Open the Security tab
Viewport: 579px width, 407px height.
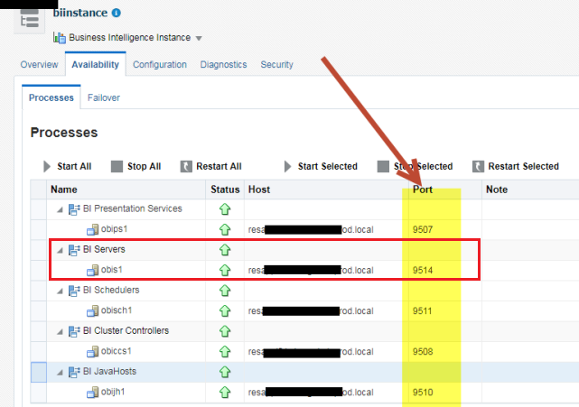[x=276, y=65]
